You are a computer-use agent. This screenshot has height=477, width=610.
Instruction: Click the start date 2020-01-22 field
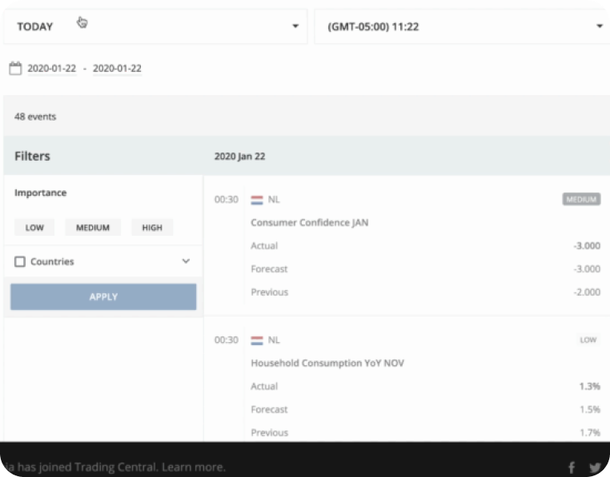coord(52,69)
